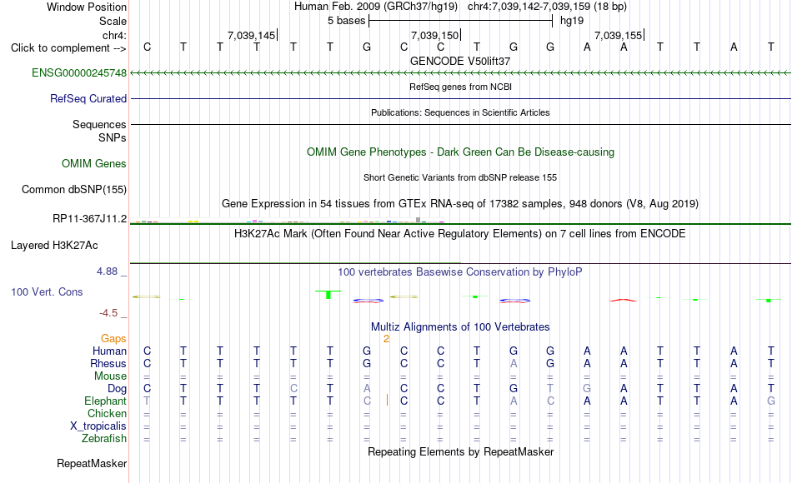This screenshot has width=792, height=483.
Task: Click the red PhyloP peak below 7,039,155
Action: tap(624, 301)
